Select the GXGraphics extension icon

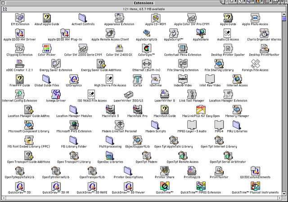click(x=74, y=79)
